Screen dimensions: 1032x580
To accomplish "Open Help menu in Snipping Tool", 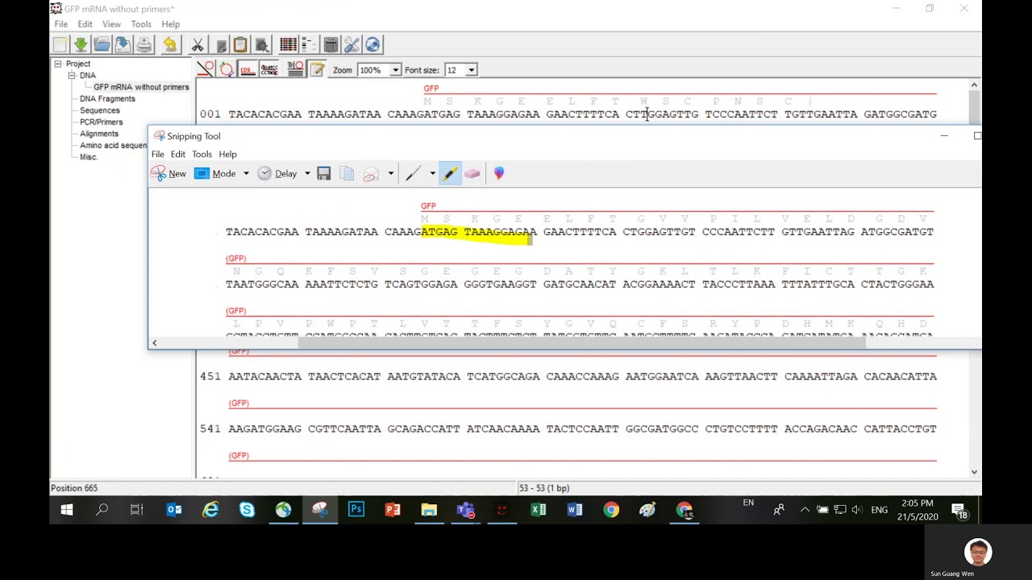I will (228, 154).
